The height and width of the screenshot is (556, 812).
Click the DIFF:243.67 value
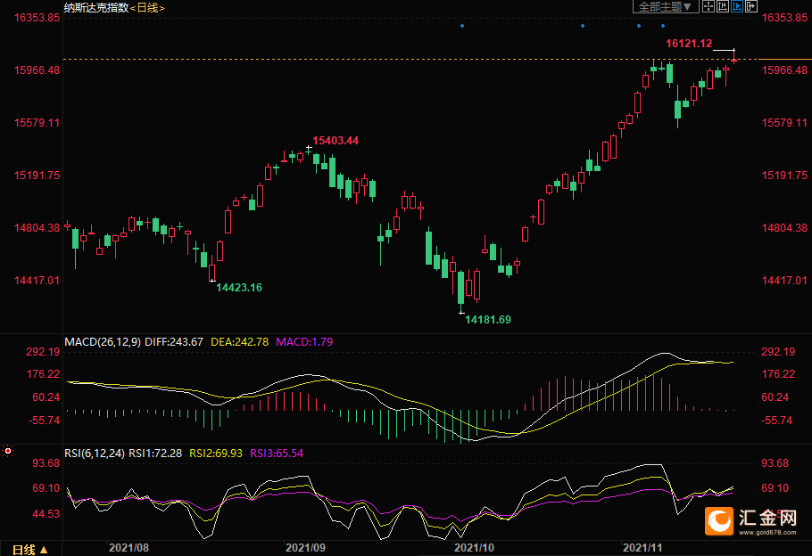(x=174, y=342)
